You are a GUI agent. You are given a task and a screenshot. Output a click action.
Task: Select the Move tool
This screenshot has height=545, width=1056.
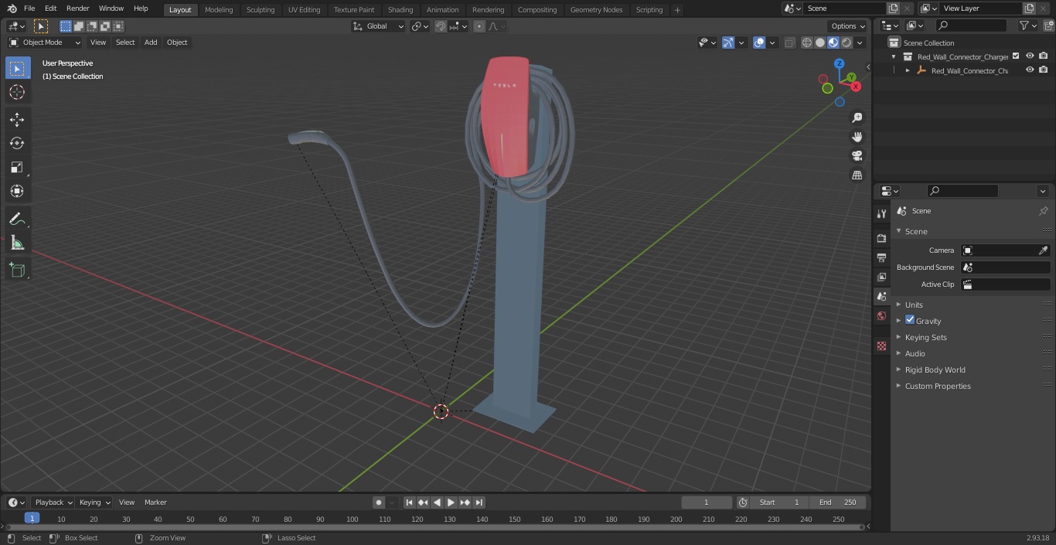(x=17, y=119)
